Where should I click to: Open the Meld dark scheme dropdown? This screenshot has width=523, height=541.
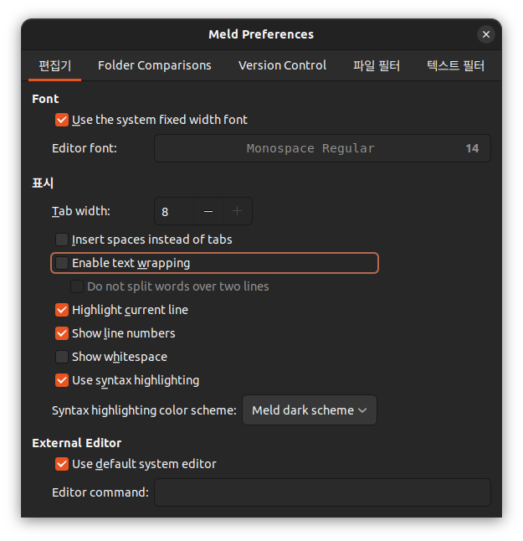coord(310,410)
